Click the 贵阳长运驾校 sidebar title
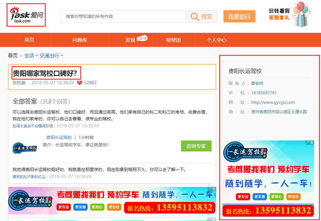Screen dimensions: 321x221 (245, 71)
